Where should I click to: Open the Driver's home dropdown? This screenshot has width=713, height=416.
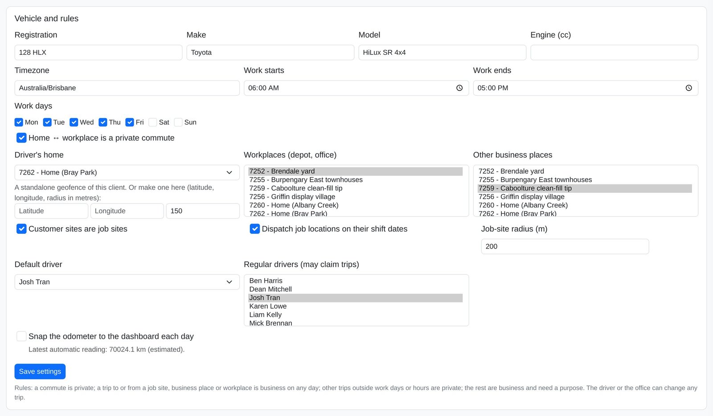point(127,172)
